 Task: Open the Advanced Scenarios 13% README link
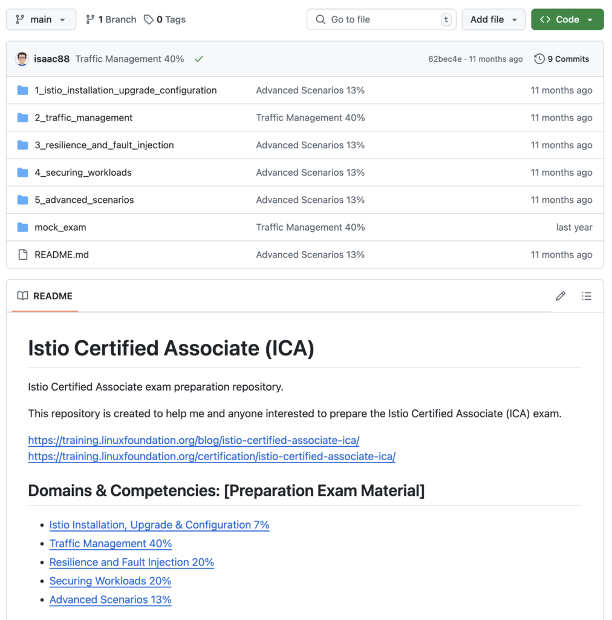pos(110,600)
